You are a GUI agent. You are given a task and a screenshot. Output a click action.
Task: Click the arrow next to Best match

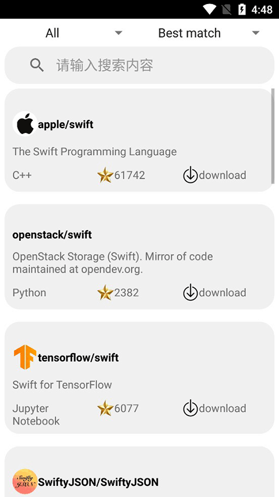click(256, 33)
